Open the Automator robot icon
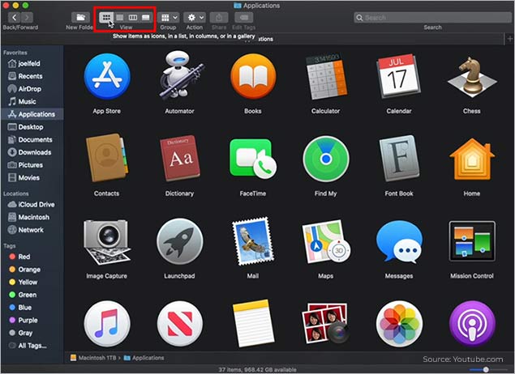This screenshot has width=515, height=374. tap(180, 76)
